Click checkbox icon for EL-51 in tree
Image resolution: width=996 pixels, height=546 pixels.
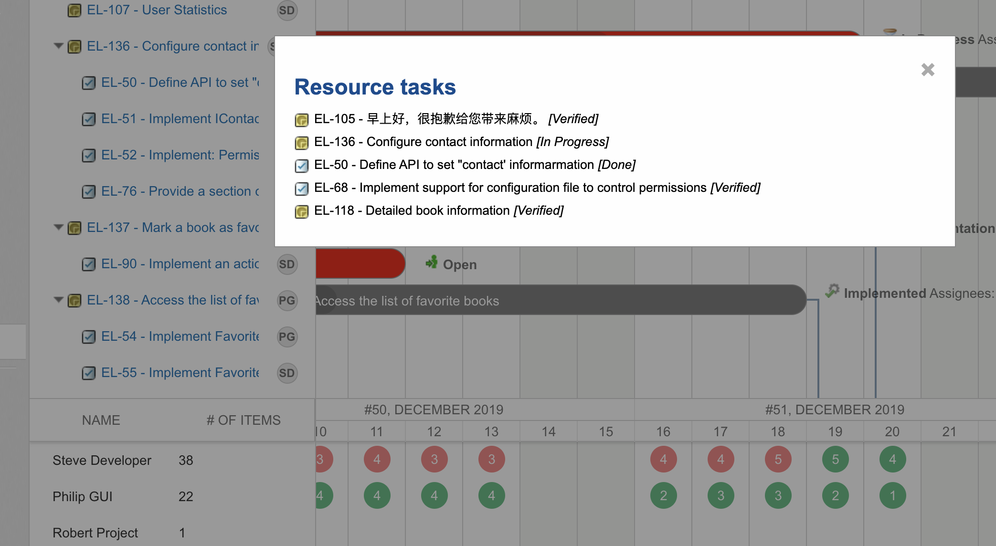coord(88,119)
